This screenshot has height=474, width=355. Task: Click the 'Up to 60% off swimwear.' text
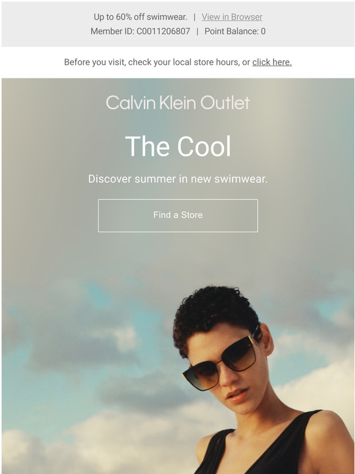[140, 17]
